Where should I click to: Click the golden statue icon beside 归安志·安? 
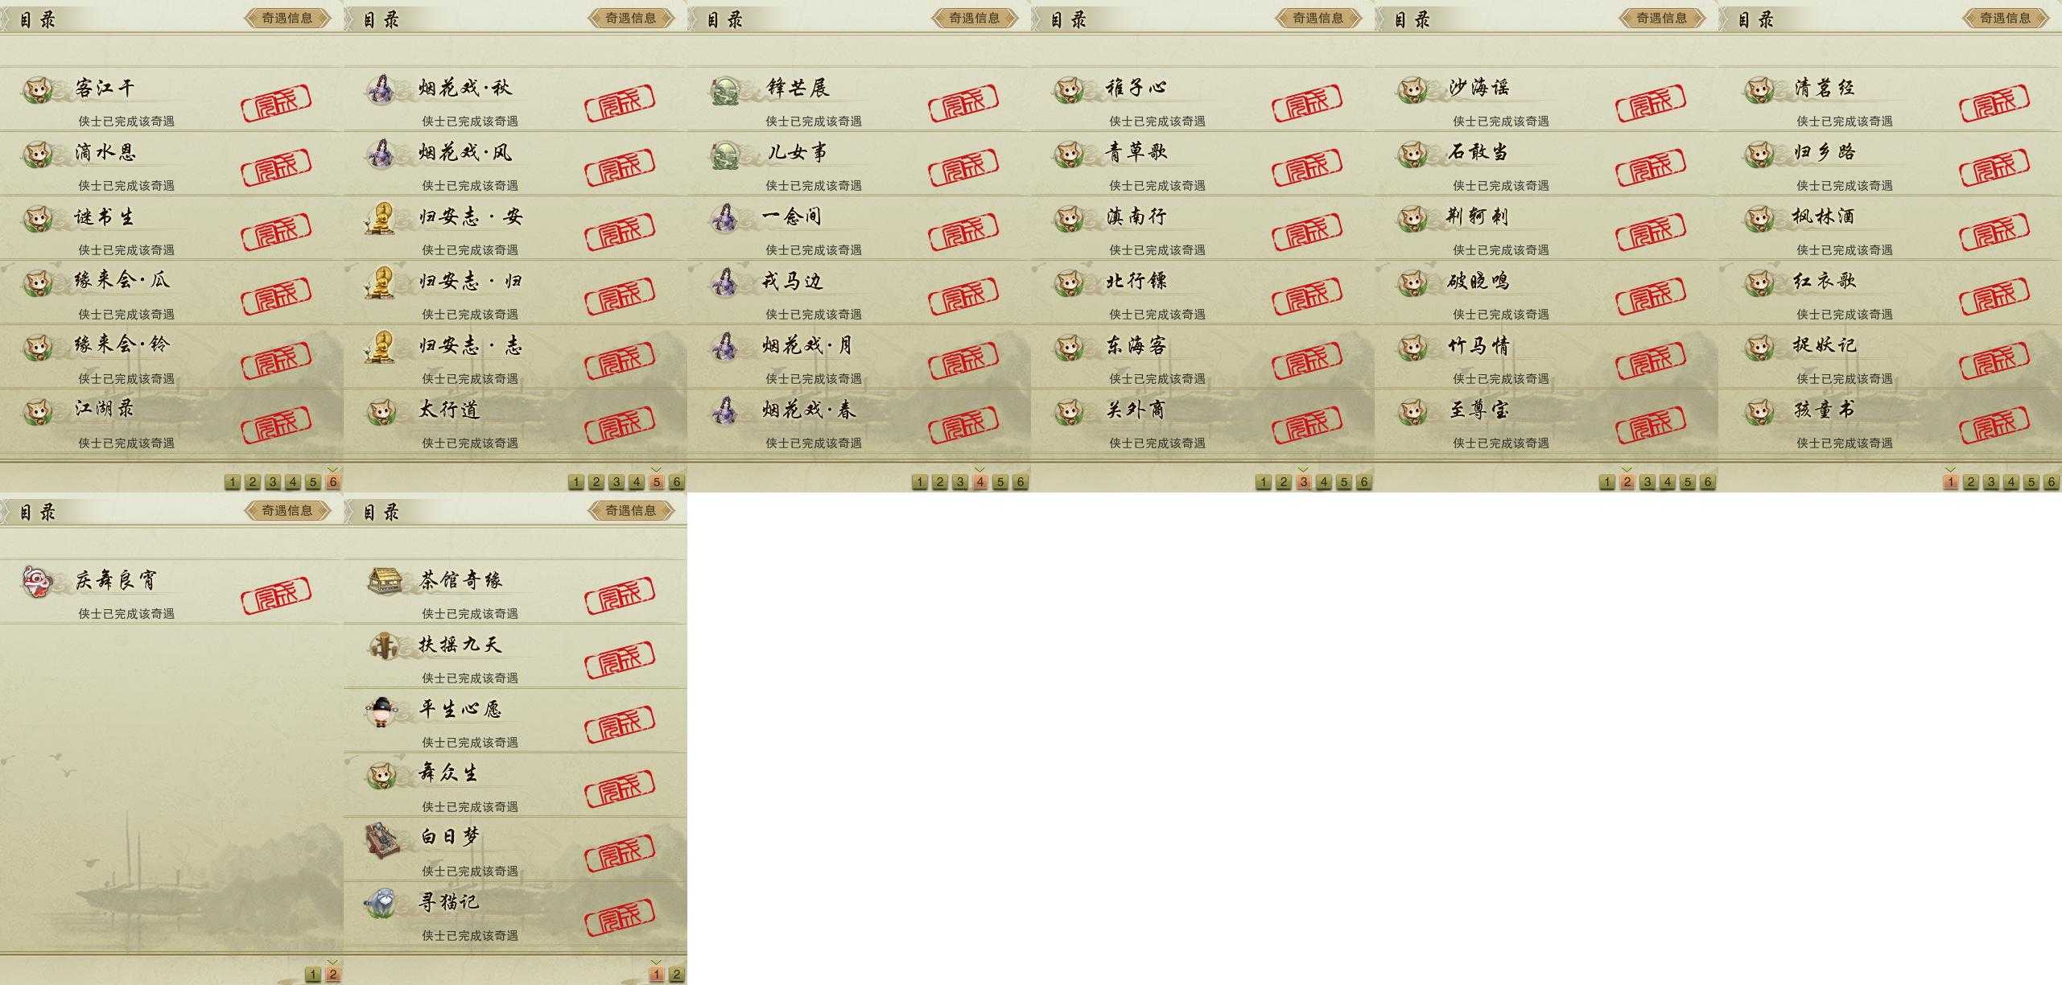pos(380,218)
